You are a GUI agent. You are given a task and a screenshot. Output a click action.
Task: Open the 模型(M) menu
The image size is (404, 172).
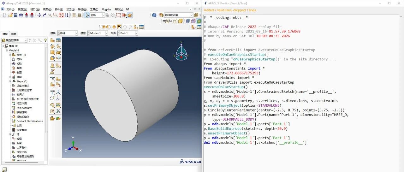click(x=22, y=9)
